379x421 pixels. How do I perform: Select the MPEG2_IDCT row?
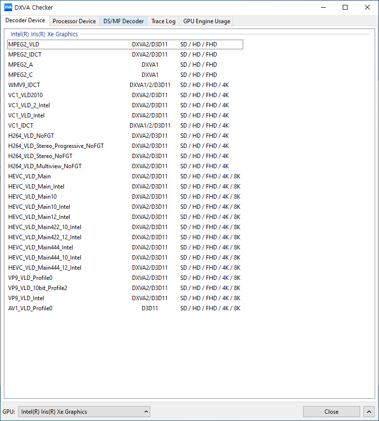125,55
